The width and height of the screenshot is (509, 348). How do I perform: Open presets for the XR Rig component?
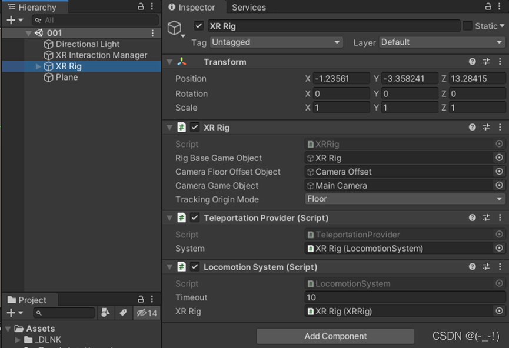pyautogui.click(x=486, y=128)
